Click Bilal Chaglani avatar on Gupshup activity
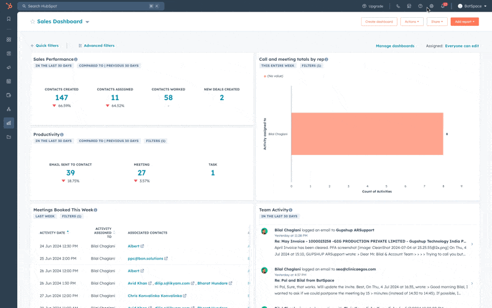The width and height of the screenshot is (492, 308). click(264, 232)
